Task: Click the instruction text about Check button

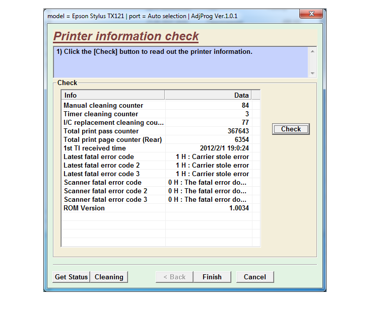Action: (x=154, y=52)
